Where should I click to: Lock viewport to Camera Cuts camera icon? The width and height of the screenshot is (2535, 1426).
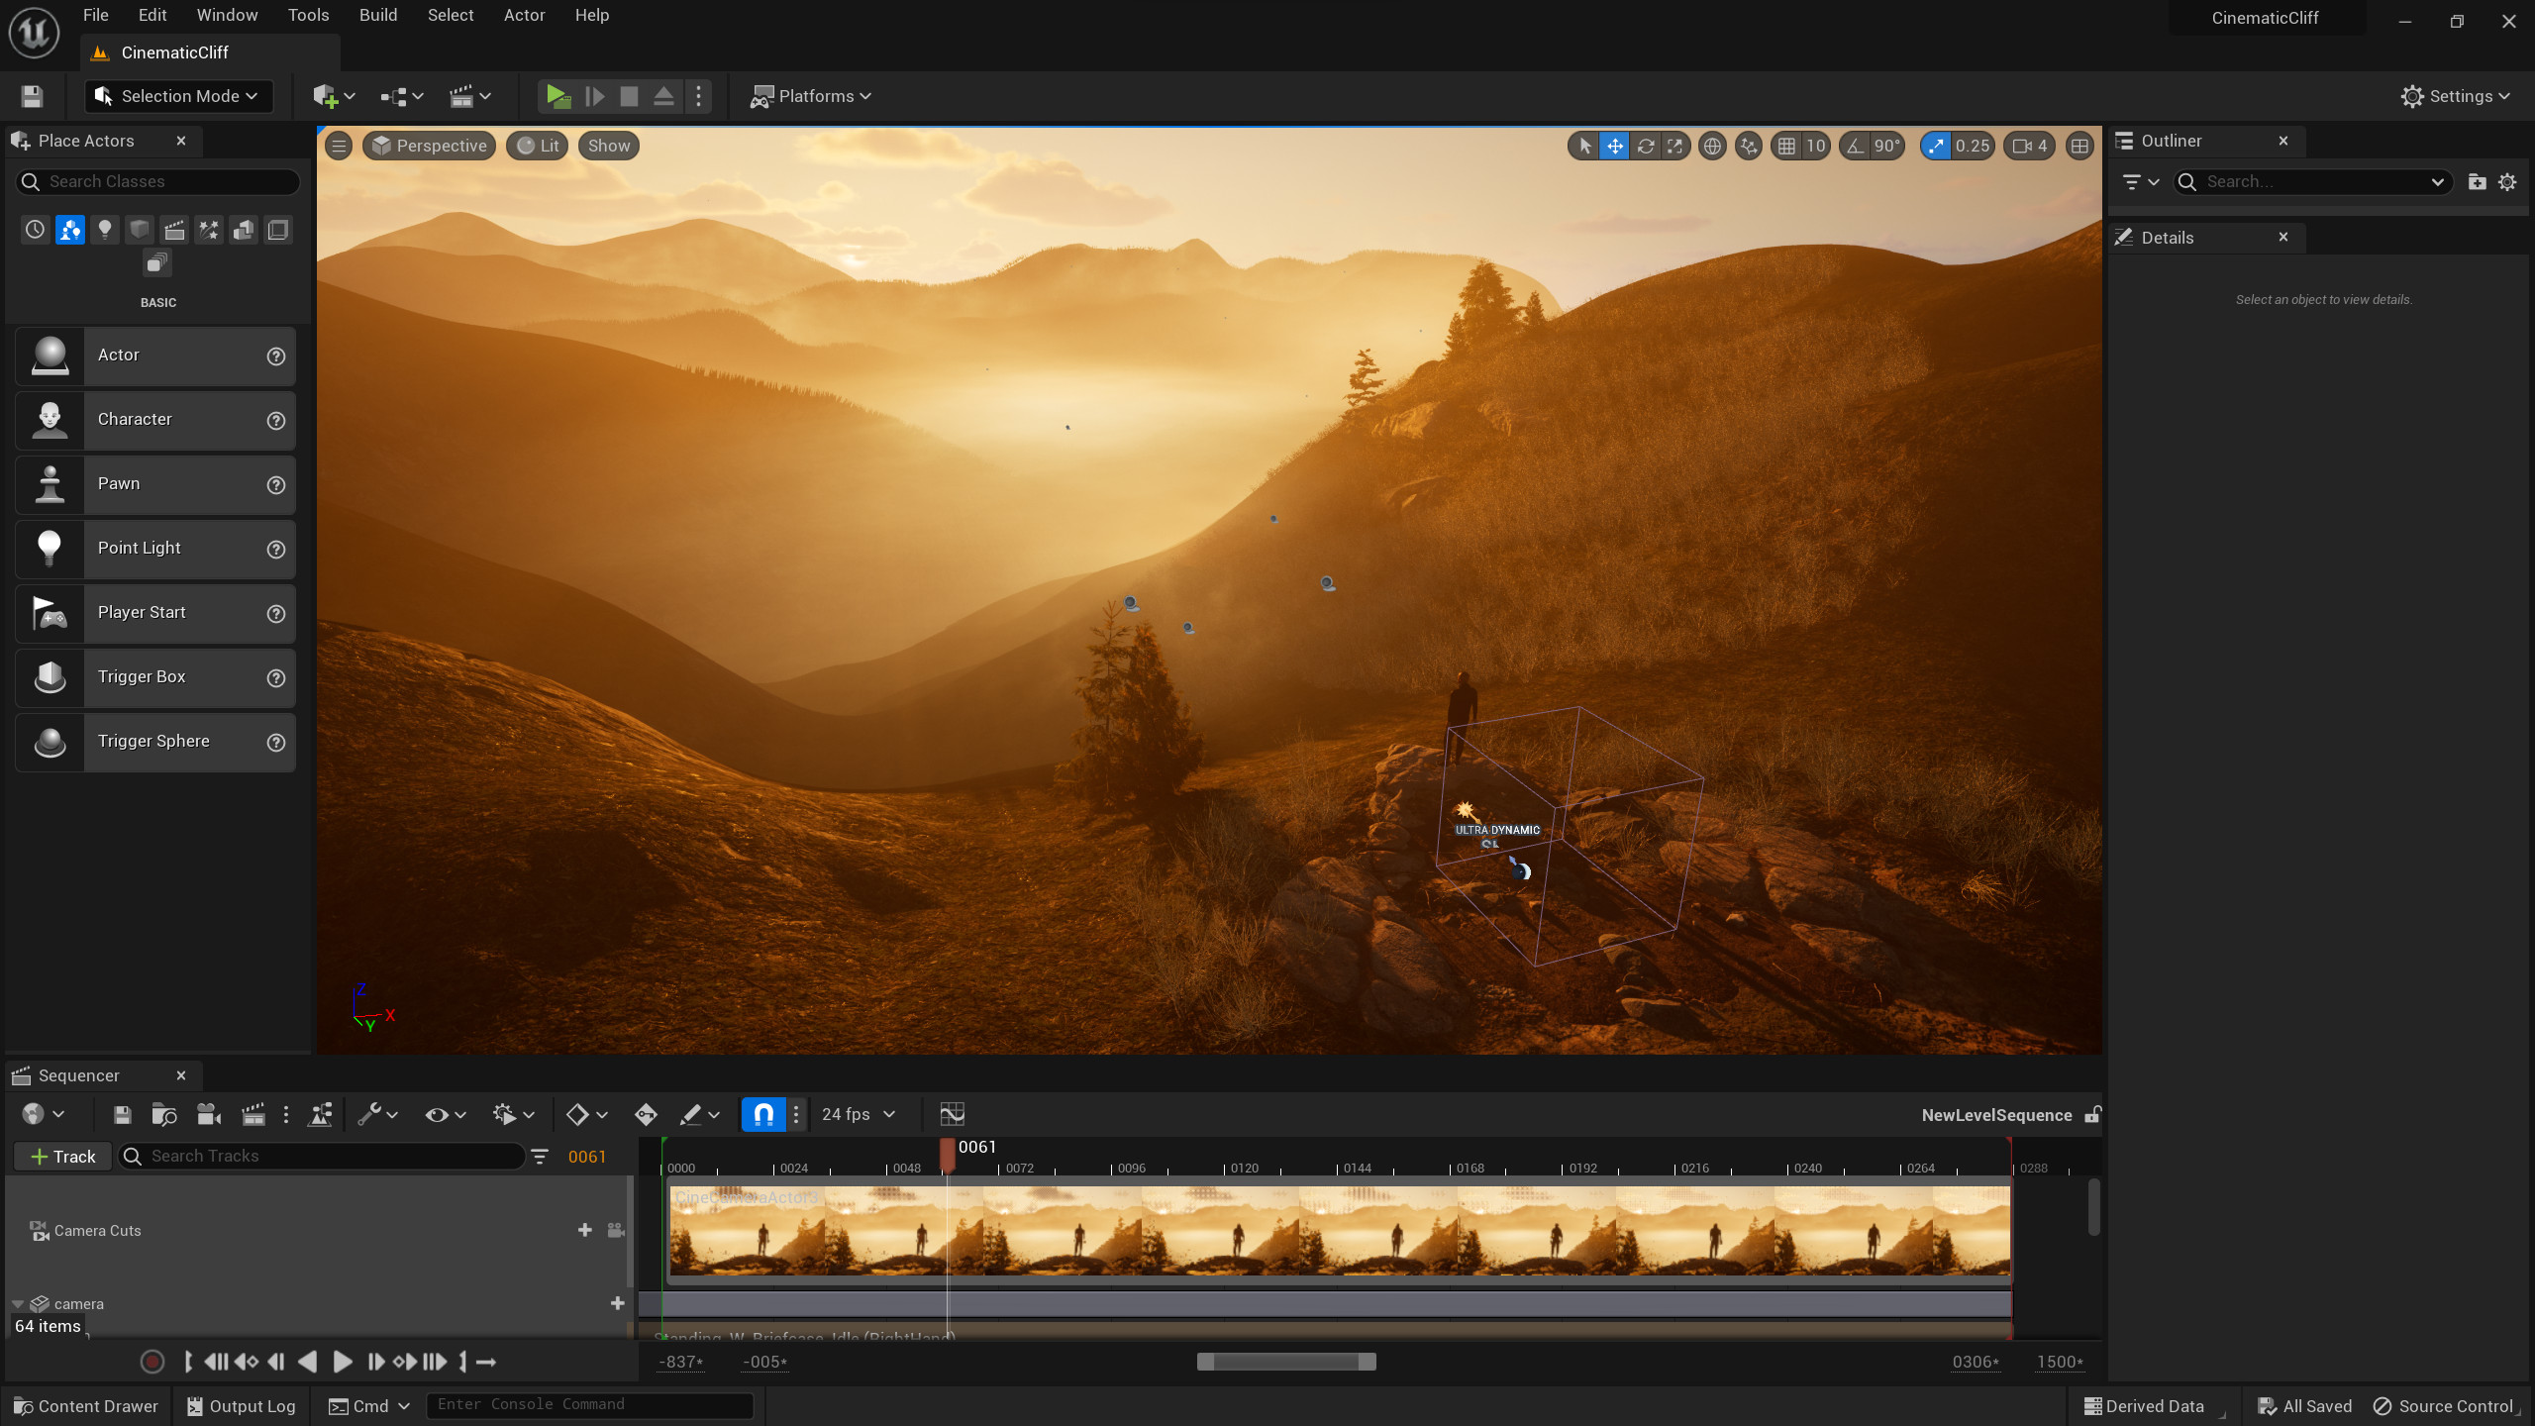615,1230
